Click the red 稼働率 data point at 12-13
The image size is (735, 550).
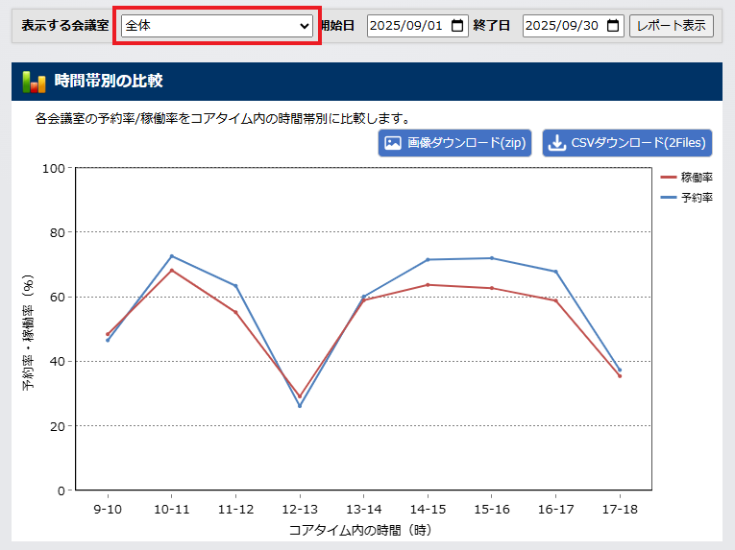pos(300,396)
